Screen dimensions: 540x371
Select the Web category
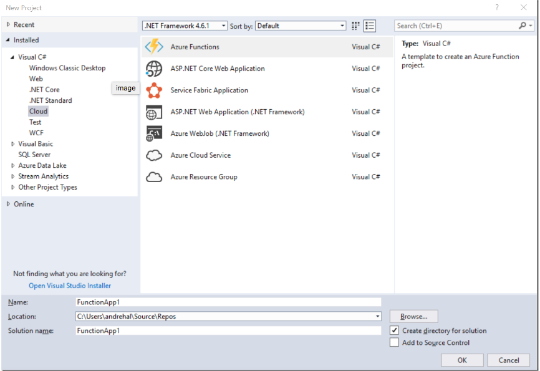[36, 79]
